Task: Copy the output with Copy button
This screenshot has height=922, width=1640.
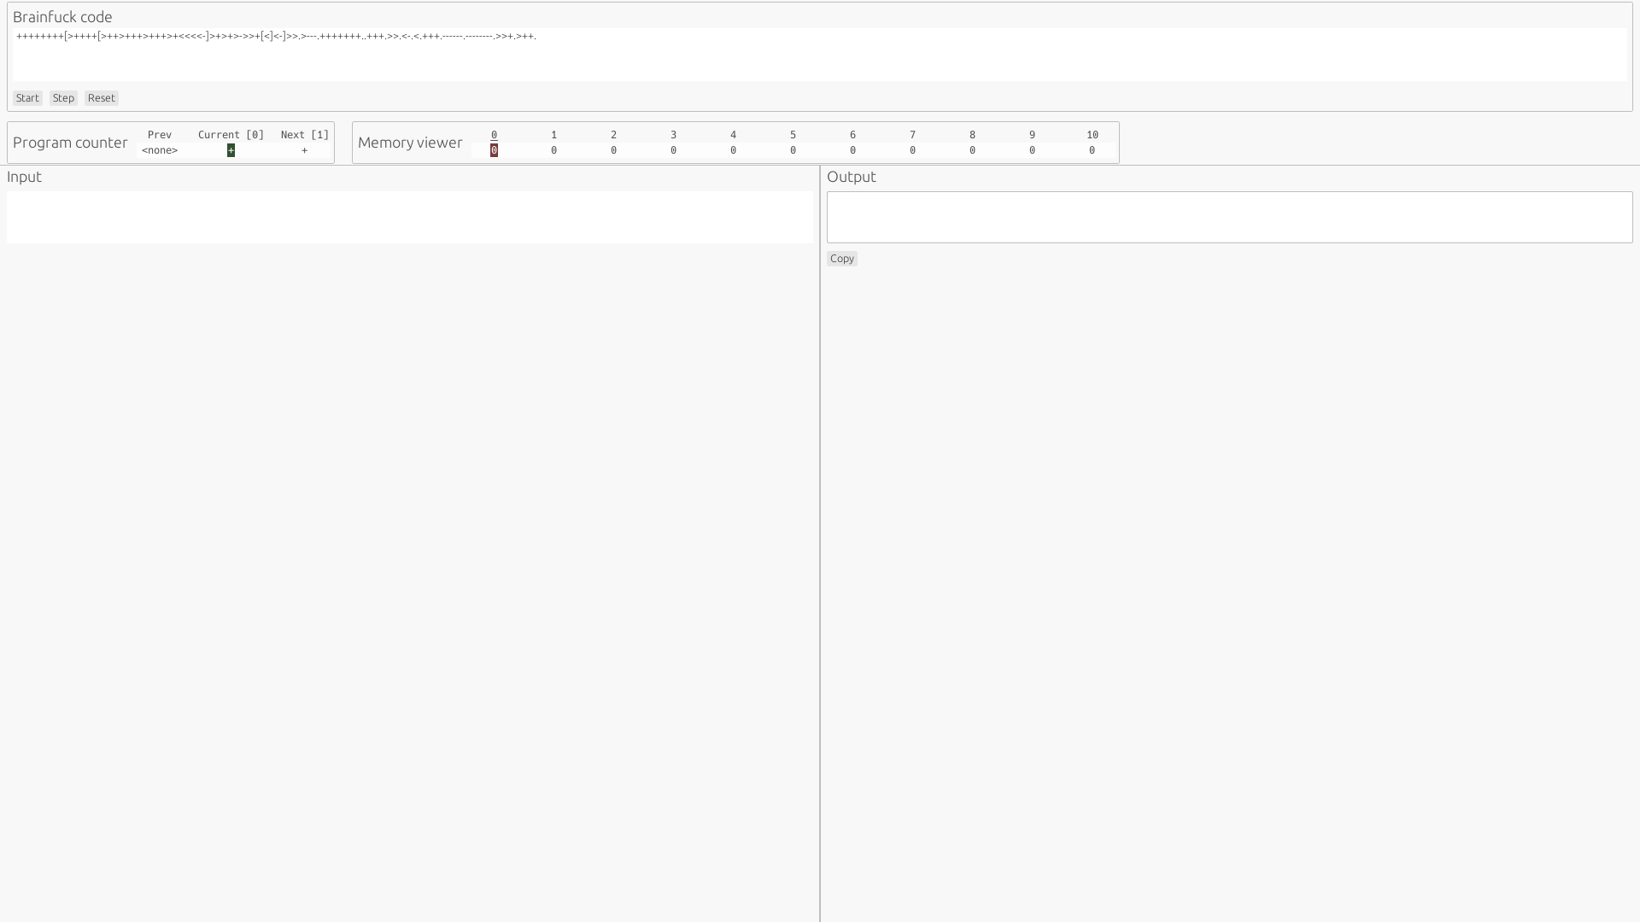Action: click(841, 259)
